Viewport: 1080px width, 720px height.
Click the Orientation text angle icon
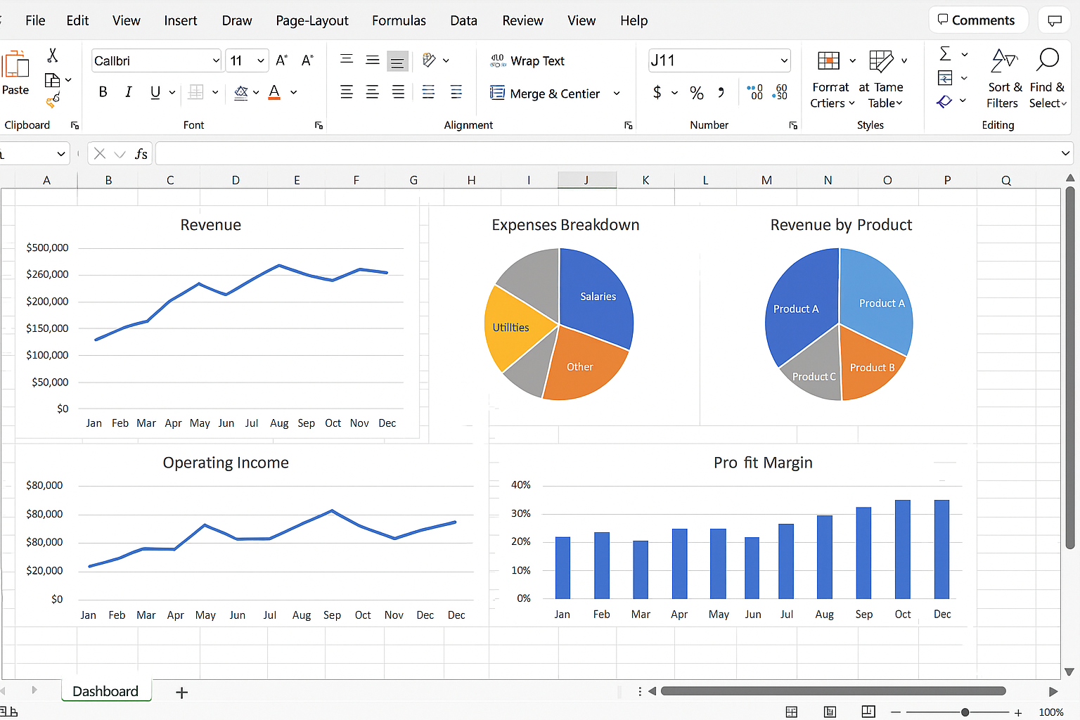tap(429, 60)
